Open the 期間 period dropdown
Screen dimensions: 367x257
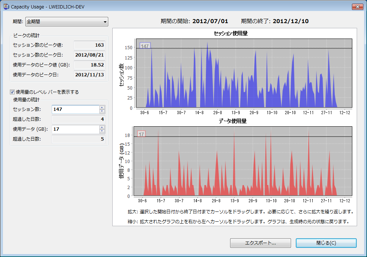pos(66,22)
